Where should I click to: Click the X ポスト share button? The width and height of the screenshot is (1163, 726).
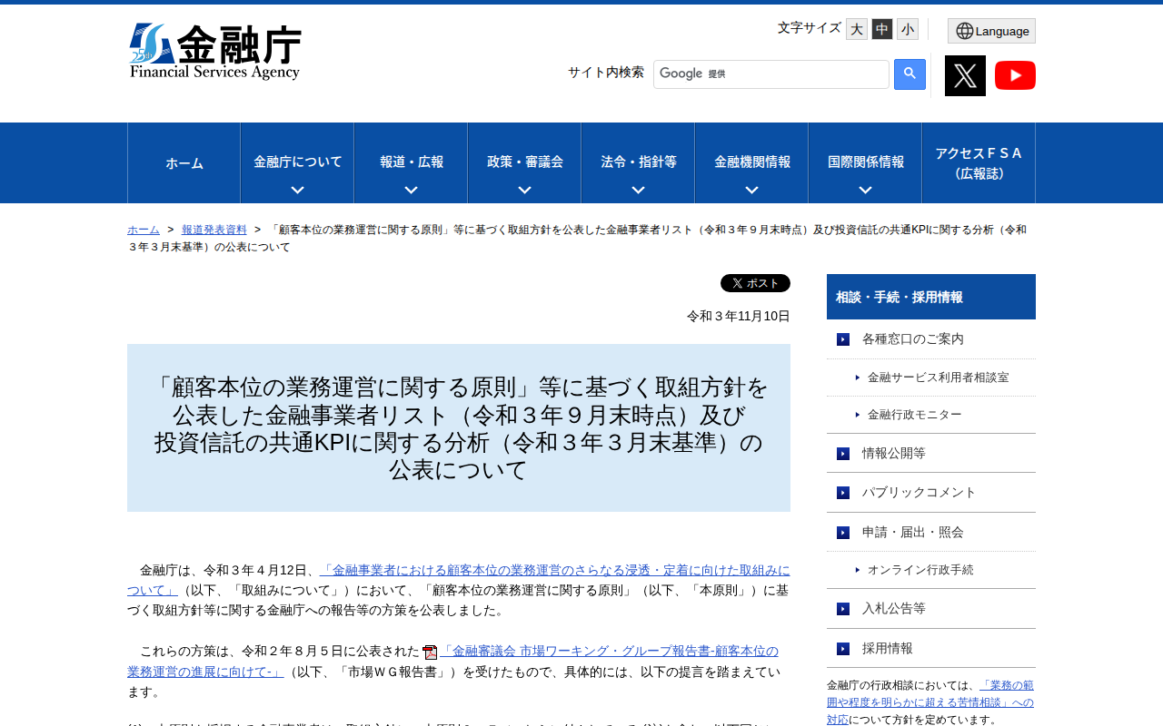pyautogui.click(x=755, y=283)
